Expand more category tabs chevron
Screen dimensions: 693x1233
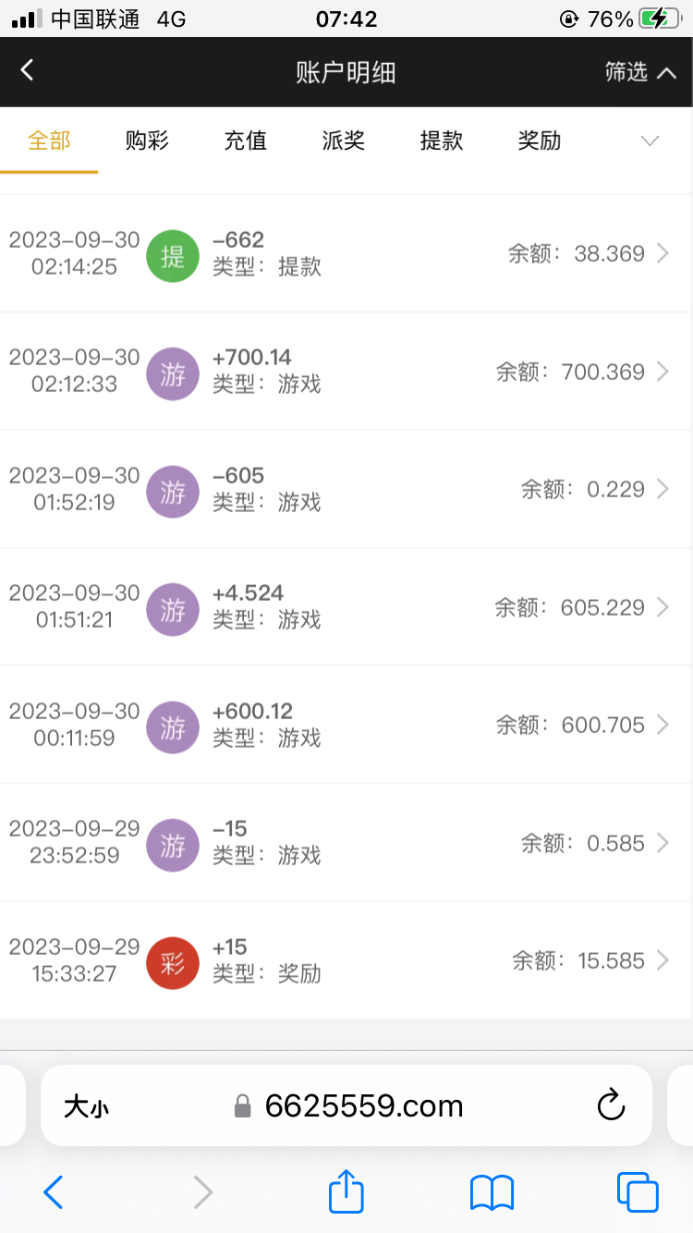(x=650, y=140)
